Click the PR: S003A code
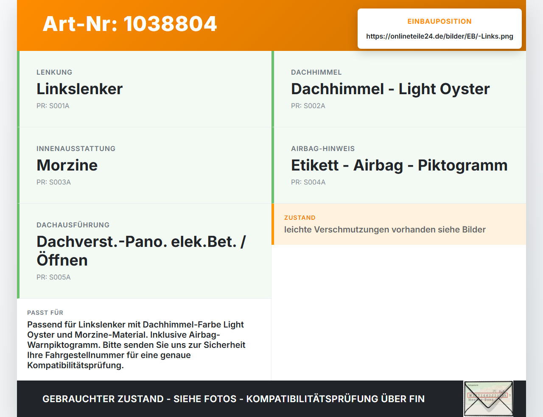 click(x=53, y=182)
